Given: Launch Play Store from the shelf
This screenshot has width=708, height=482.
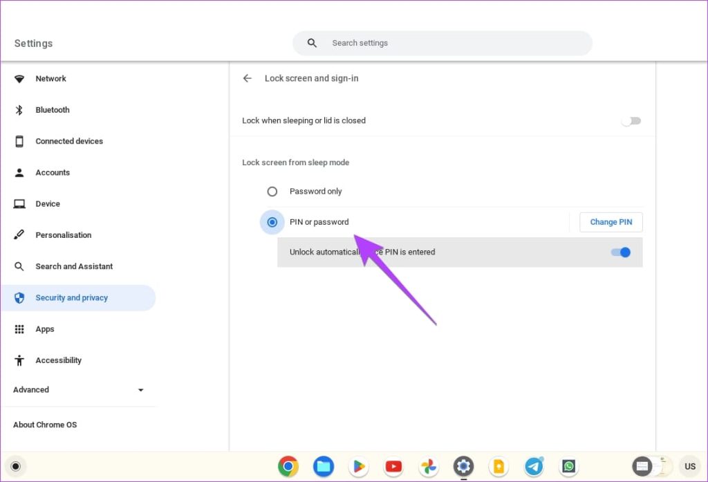Looking at the screenshot, I should (x=359, y=466).
